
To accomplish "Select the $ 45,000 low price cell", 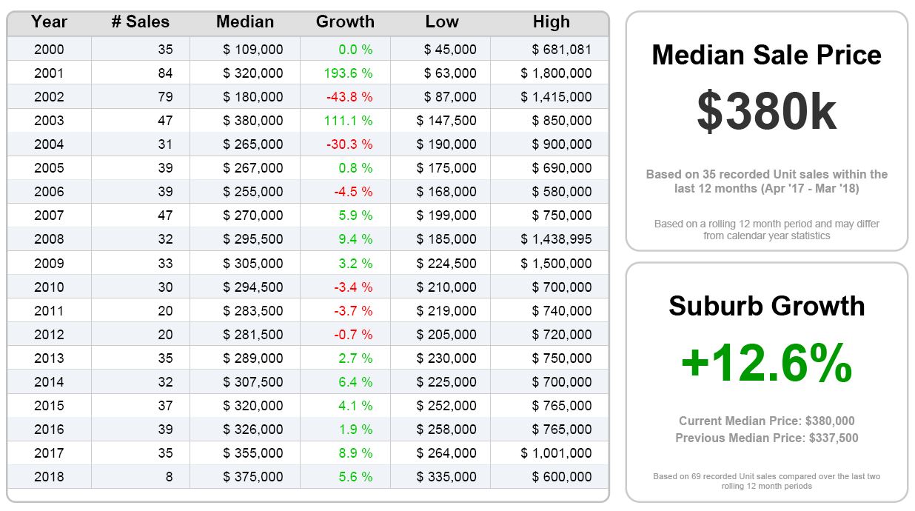I will pyautogui.click(x=450, y=50).
